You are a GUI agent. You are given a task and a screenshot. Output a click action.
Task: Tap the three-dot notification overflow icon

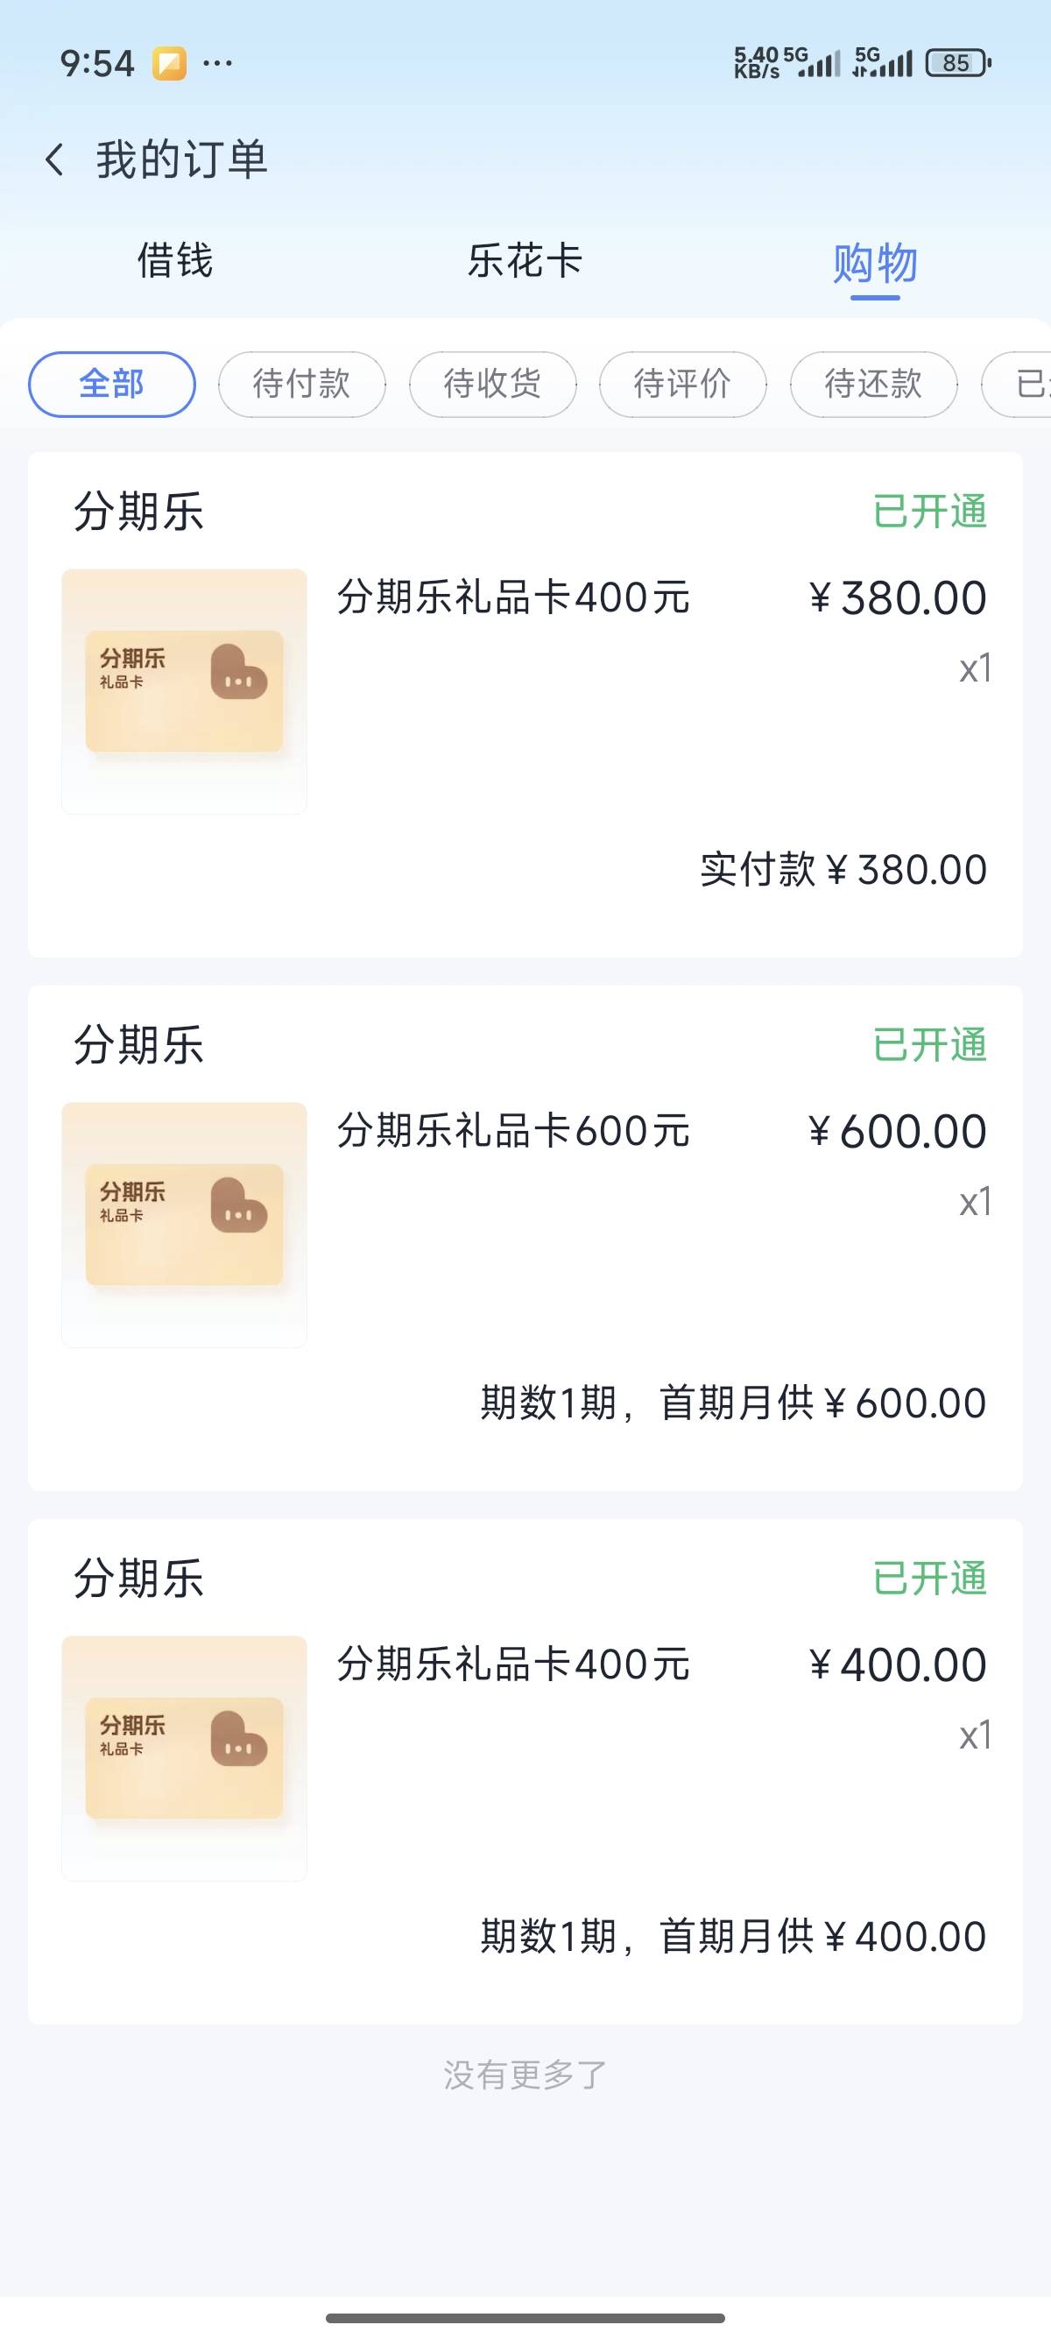click(x=218, y=64)
